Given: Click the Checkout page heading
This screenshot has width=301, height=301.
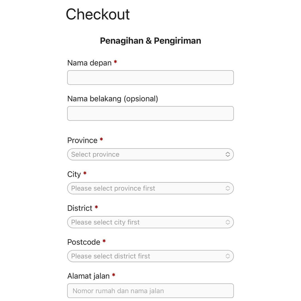Looking at the screenshot, I should [98, 14].
